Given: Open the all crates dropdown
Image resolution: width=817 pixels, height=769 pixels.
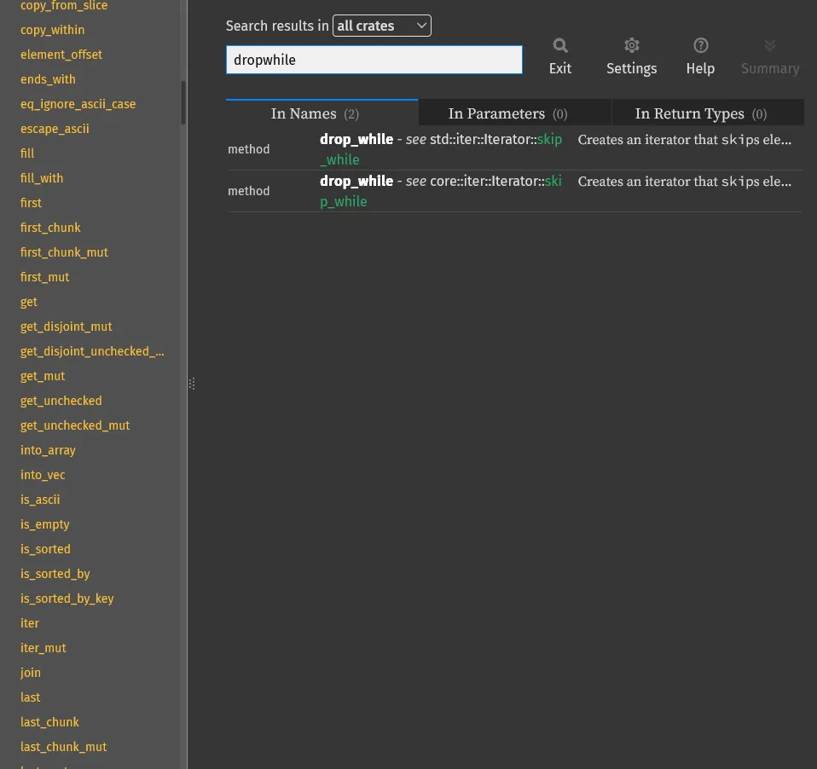Looking at the screenshot, I should (x=381, y=26).
